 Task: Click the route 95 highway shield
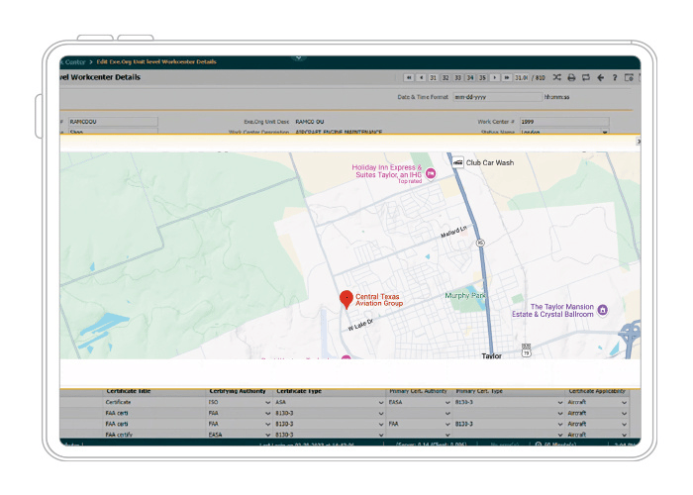pyautogui.click(x=480, y=243)
